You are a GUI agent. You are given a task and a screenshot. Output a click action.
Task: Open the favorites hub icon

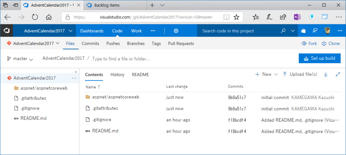point(256,17)
